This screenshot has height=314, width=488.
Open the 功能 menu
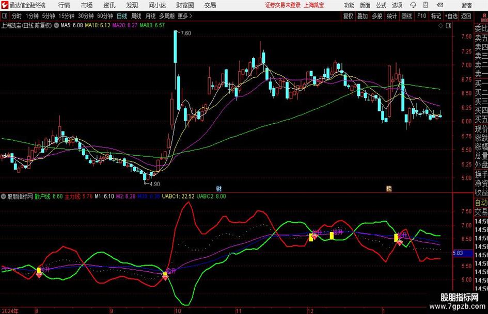349,5
